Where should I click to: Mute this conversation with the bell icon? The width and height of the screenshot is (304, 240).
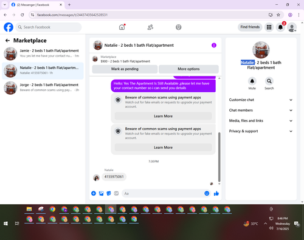tap(252, 81)
